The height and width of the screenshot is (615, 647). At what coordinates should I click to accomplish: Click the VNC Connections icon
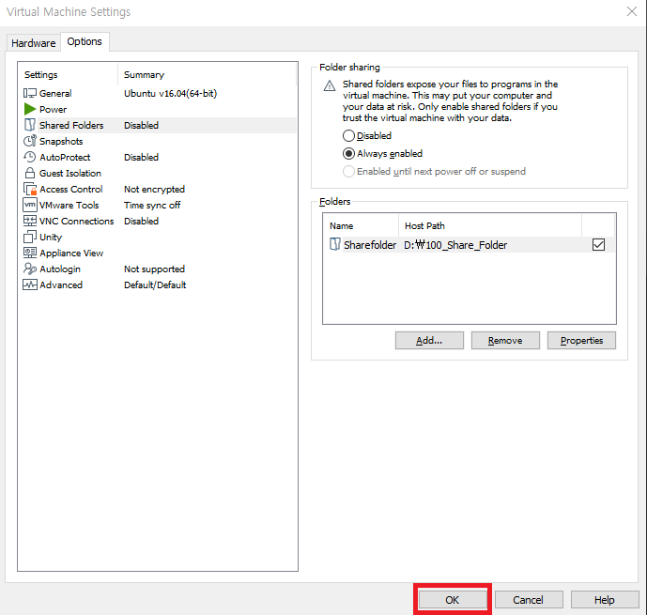pos(30,221)
